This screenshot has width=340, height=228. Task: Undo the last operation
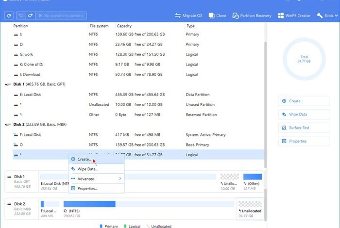click(21, 16)
